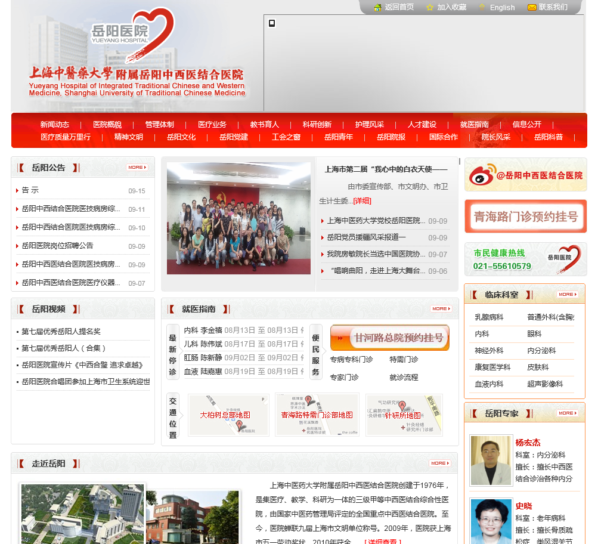Click MORE in the 就医指南 panel
This screenshot has width=598, height=544.
click(441, 308)
